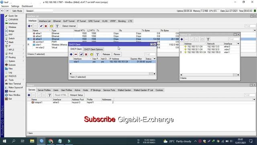Viewport: 257px width, 145px height.
Task: Open CAPsMAN menu in sidebar
Action: pos(13,20)
